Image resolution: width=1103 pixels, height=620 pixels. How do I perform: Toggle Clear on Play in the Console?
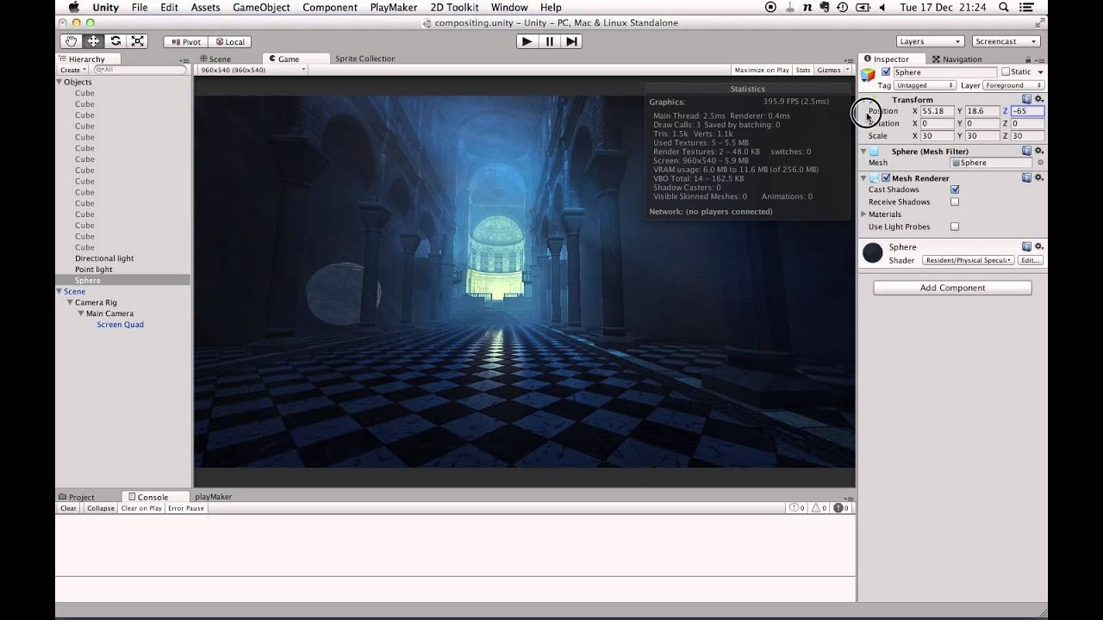pyautogui.click(x=141, y=508)
